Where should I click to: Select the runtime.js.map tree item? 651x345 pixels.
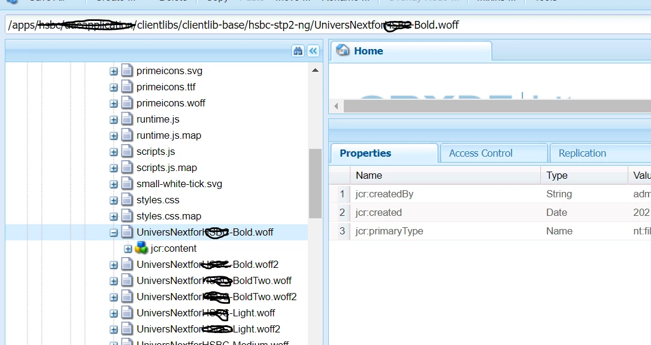[x=169, y=136]
